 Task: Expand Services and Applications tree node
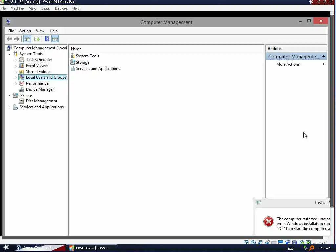point(10,107)
